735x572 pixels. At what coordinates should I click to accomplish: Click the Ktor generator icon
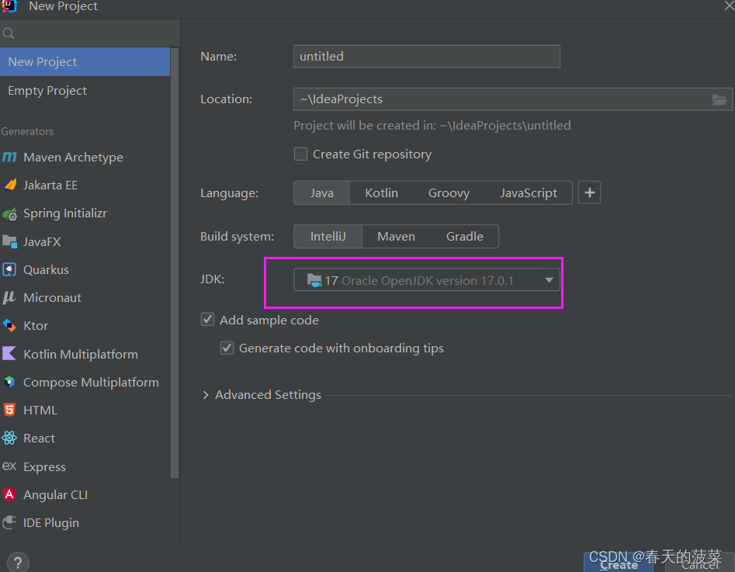[9, 325]
